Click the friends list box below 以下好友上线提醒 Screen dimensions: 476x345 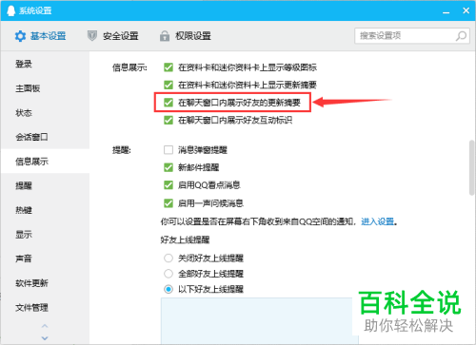tap(260, 320)
